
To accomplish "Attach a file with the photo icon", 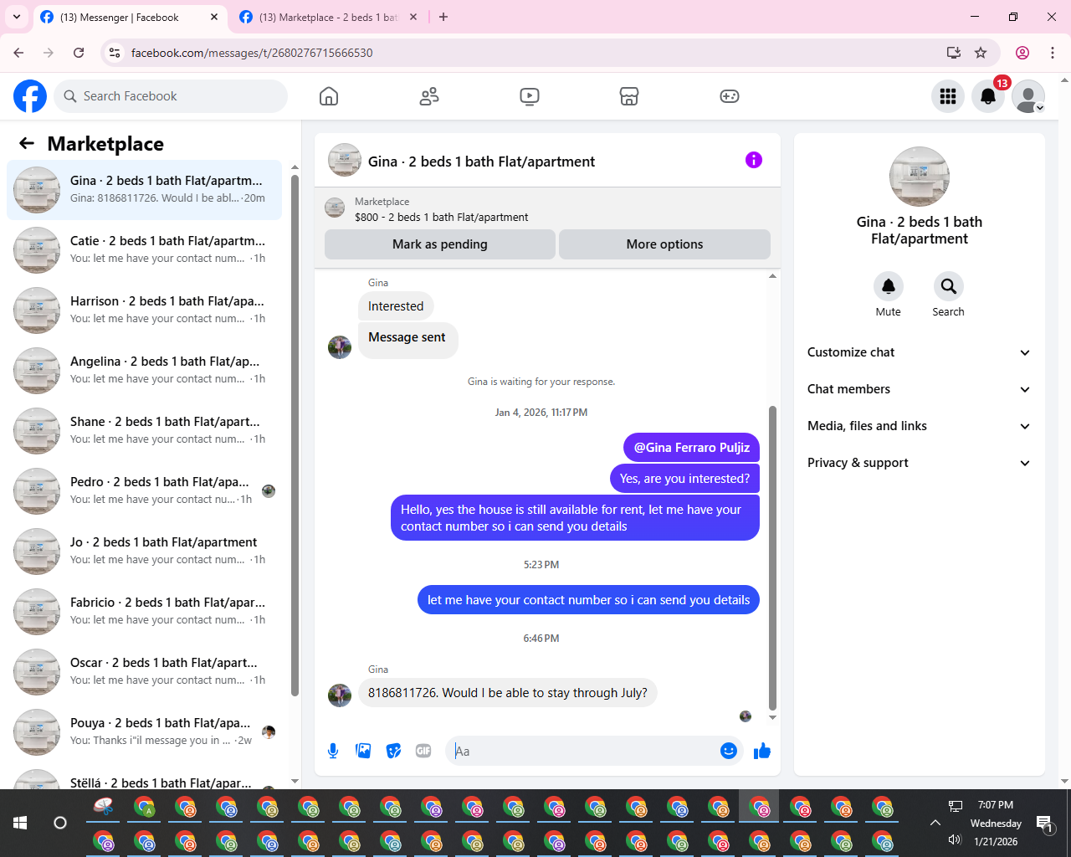I will 363,751.
